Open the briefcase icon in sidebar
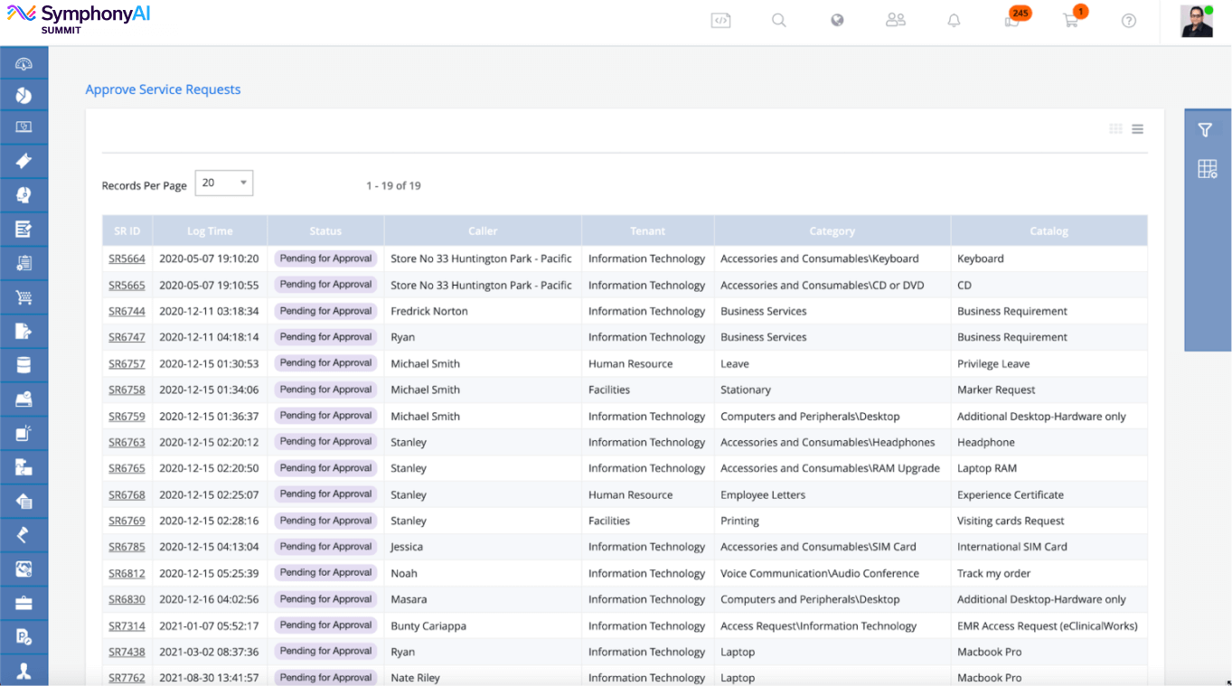 [24, 602]
